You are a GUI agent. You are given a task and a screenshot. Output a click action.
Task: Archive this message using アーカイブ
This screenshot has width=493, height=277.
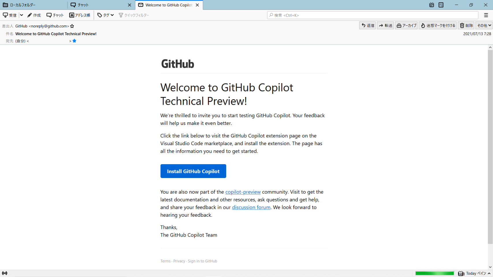pos(406,26)
